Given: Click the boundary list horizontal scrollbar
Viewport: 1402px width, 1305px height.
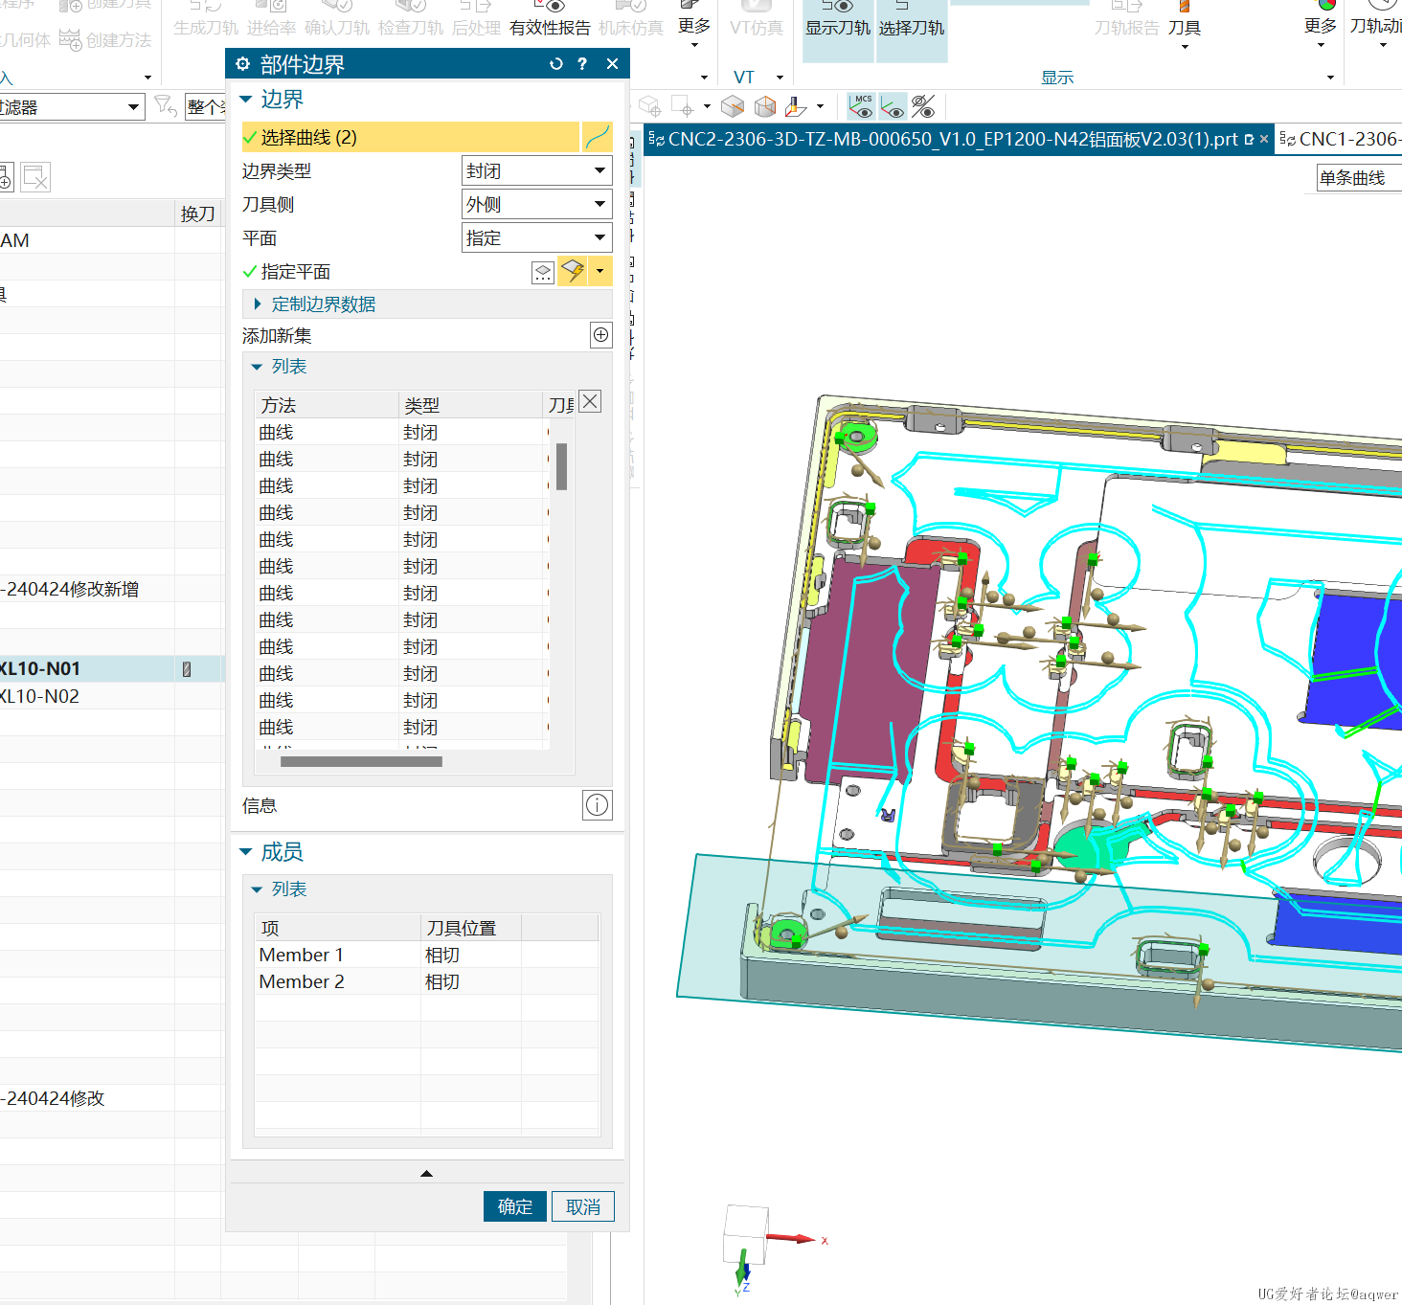Looking at the screenshot, I should 361,762.
